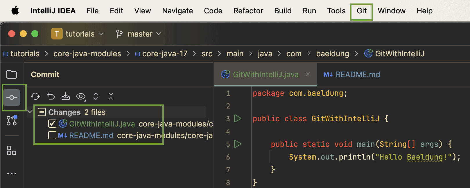The height and width of the screenshot is (188, 470).
Task: Click core-java-modules breadcrumb
Action: (x=87, y=54)
